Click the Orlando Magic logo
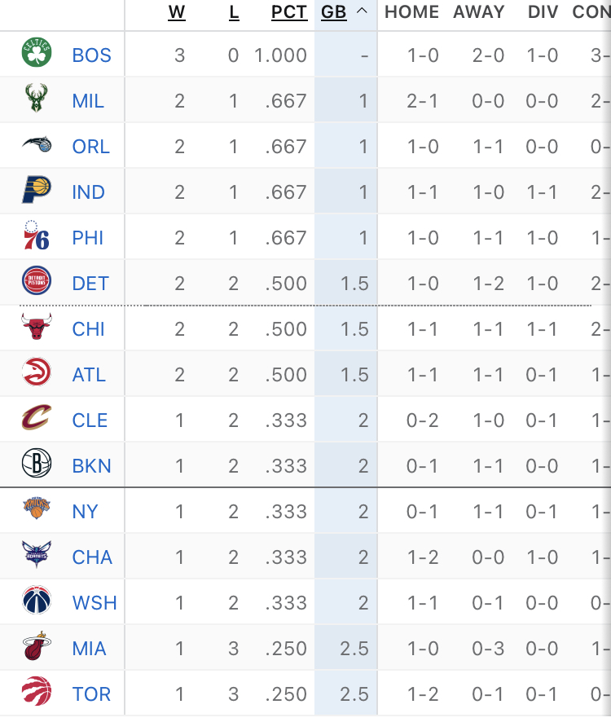Viewport: 611px width, 722px height. click(x=37, y=144)
